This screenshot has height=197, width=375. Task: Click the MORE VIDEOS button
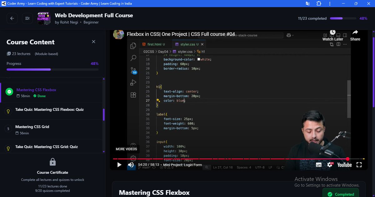[x=126, y=149]
